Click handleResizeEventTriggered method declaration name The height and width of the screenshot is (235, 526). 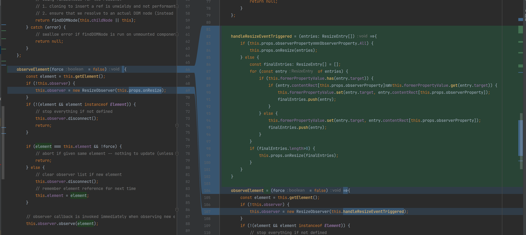(x=261, y=36)
